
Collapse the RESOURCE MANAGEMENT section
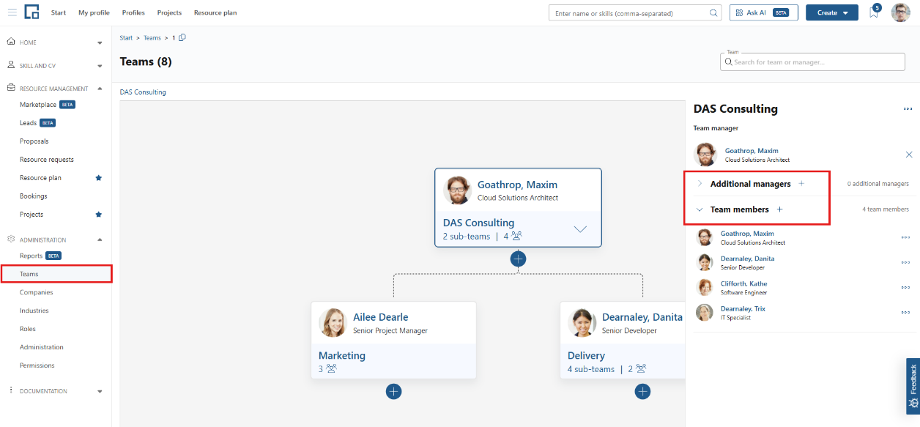[x=100, y=89]
